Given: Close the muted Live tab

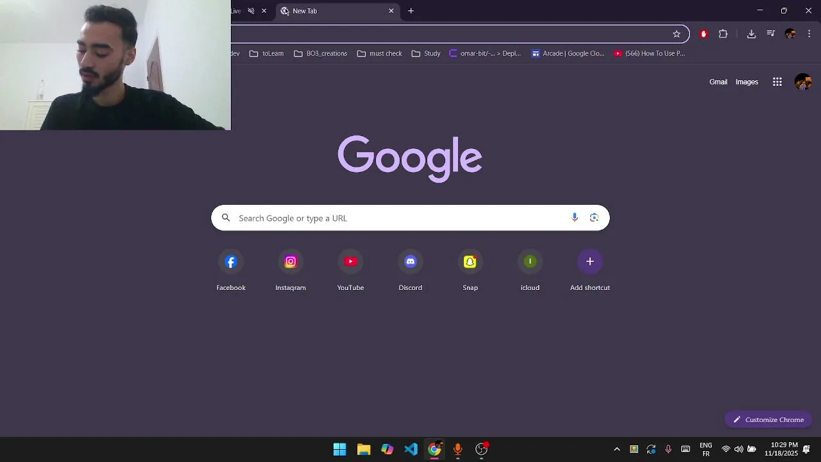Looking at the screenshot, I should (x=264, y=11).
